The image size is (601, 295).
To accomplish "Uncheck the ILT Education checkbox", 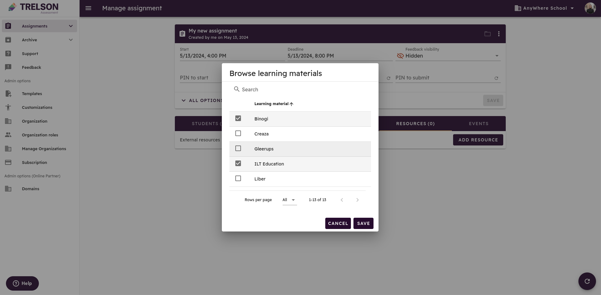I will coord(238,163).
